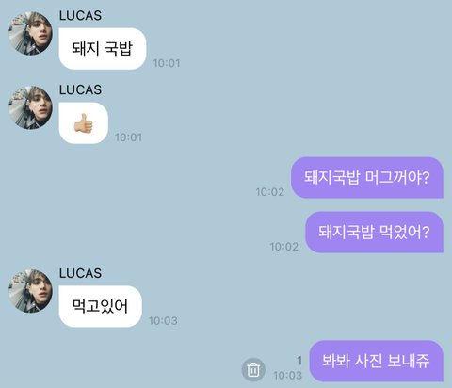Click the 10:02 timestamp beside 머그꺼야?
The image size is (452, 388).
pyautogui.click(x=270, y=192)
